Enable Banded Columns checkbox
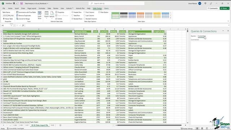The image size is (231, 130). tap(84, 19)
